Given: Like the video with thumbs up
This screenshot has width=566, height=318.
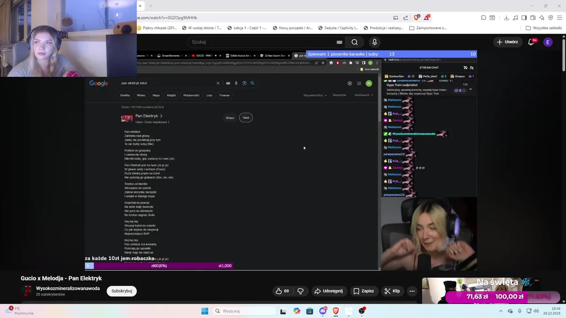Looking at the screenshot, I should pyautogui.click(x=282, y=291).
